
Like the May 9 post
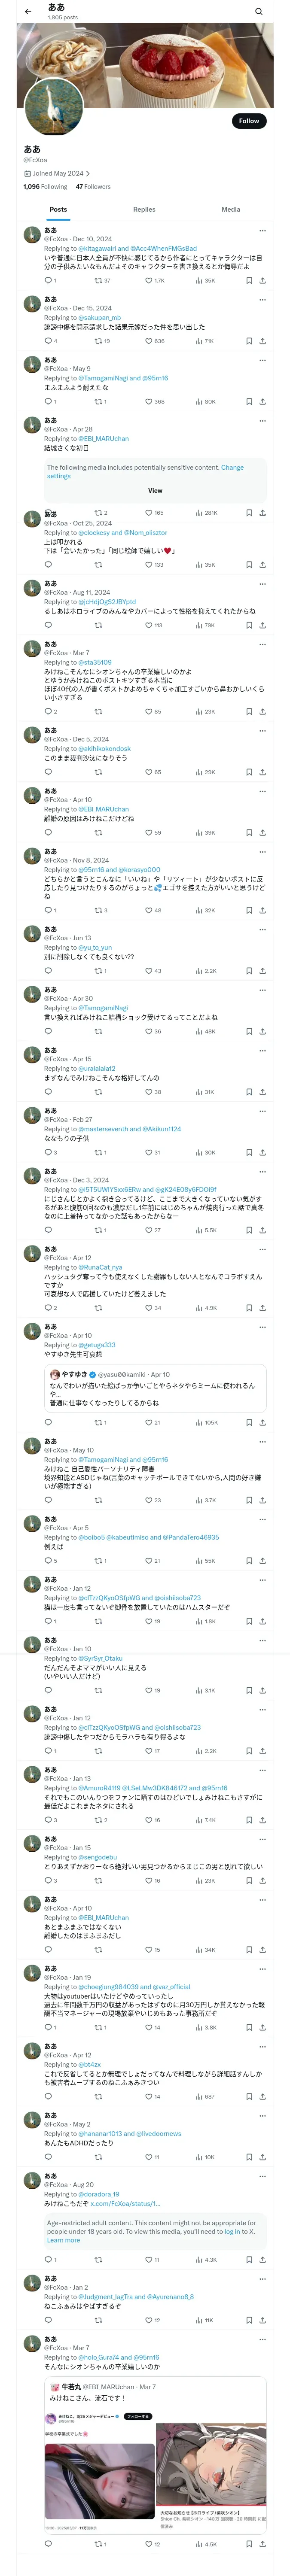click(149, 402)
